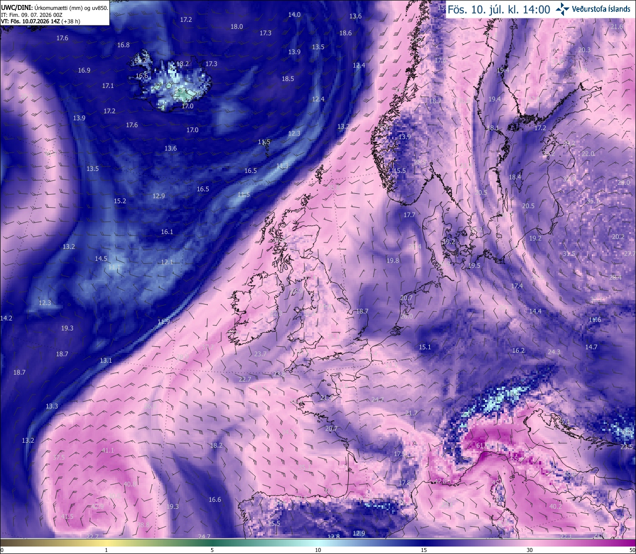Click the VT valid-time line in the info box

tap(41, 21)
